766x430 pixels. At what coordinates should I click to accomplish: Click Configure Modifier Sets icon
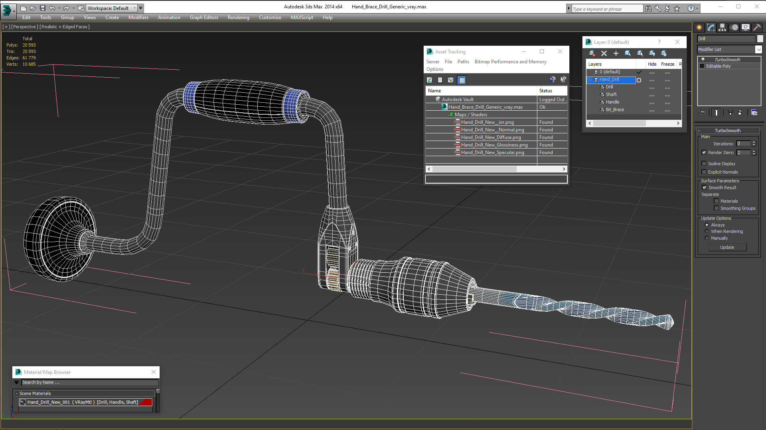pos(754,113)
